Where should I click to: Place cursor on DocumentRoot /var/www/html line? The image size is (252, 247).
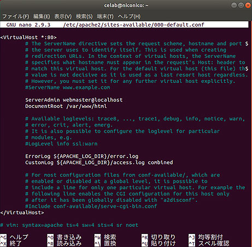tap(66, 106)
